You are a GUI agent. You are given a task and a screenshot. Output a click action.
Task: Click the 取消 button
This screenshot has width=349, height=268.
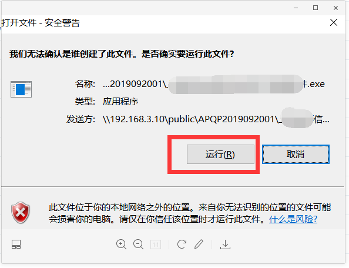click(296, 154)
